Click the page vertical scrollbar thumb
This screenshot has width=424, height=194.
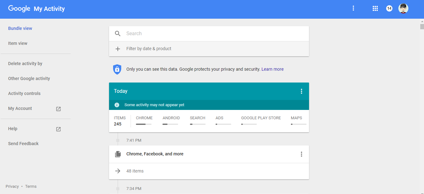pyautogui.click(x=422, y=26)
